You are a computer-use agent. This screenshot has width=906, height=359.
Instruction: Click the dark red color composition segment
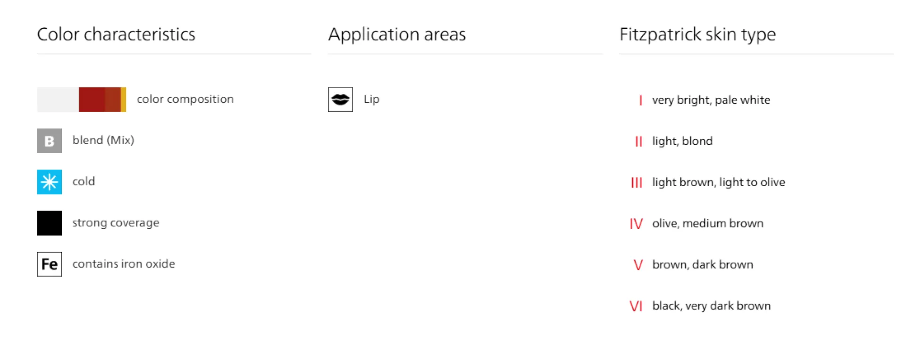pyautogui.click(x=92, y=99)
